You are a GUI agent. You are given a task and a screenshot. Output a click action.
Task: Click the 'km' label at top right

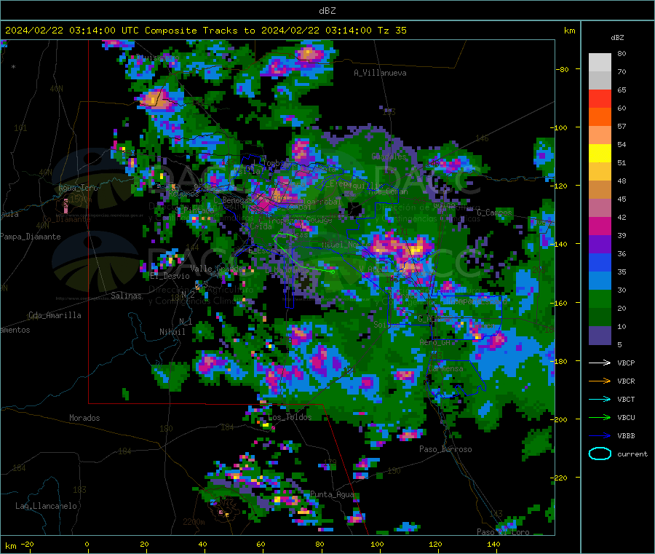click(569, 31)
